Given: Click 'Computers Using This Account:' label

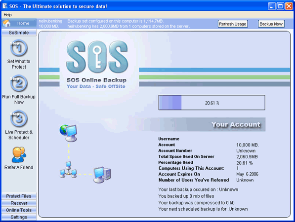Looking at the screenshot, I should pos(191,168).
